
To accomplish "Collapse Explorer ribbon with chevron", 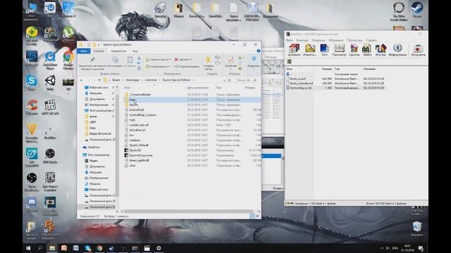I will pos(254,51).
